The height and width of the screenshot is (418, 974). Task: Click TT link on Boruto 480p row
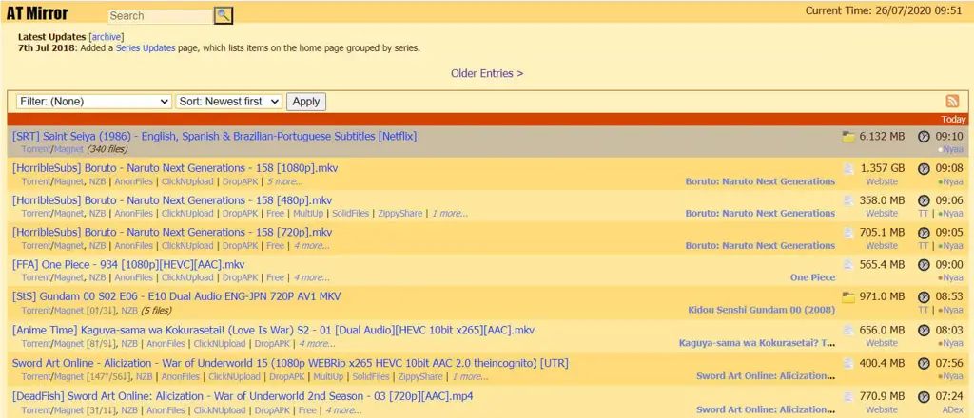coord(923,214)
